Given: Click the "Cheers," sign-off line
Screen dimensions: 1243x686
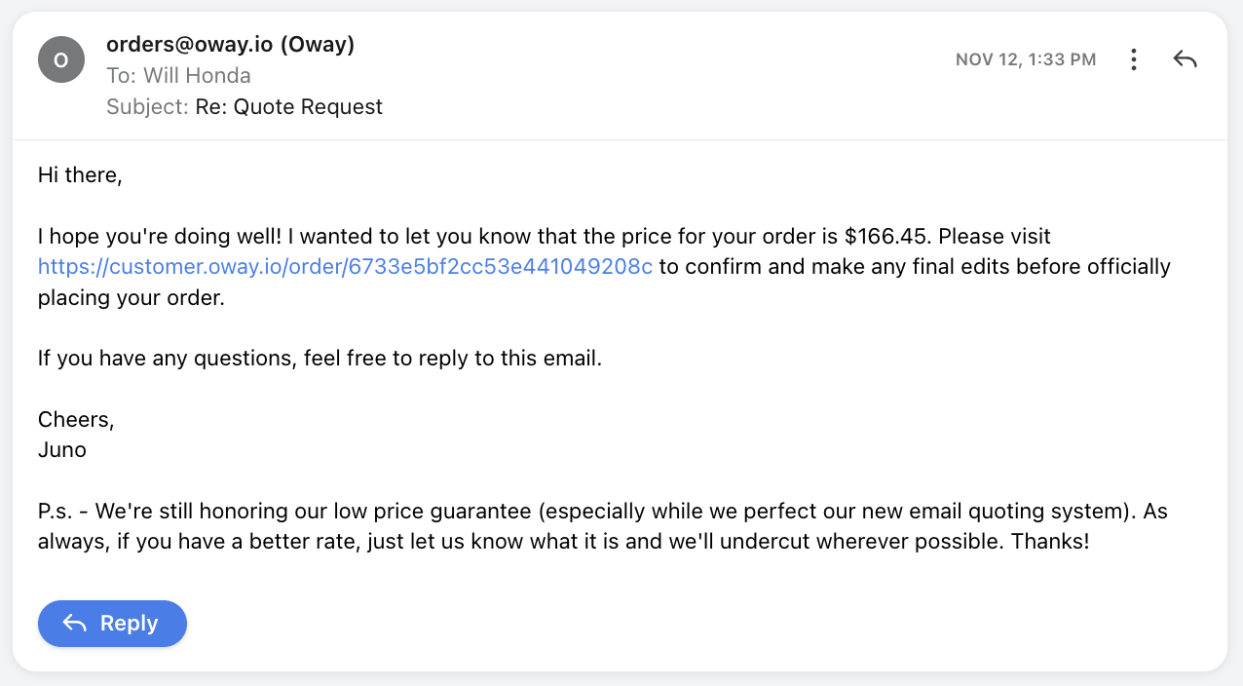Looking at the screenshot, I should pyautogui.click(x=76, y=419).
